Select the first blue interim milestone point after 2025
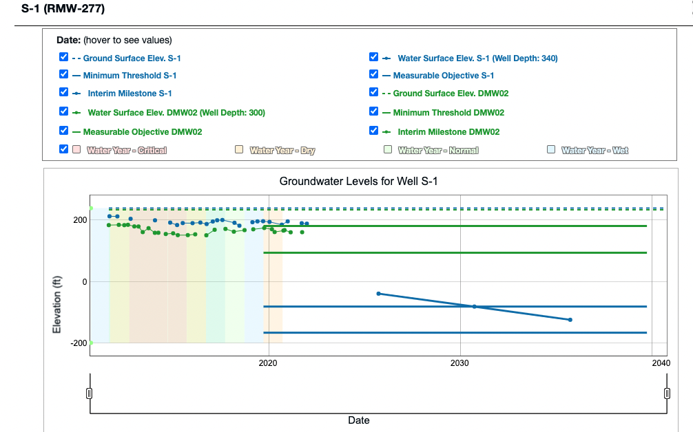693x432 pixels. [378, 294]
